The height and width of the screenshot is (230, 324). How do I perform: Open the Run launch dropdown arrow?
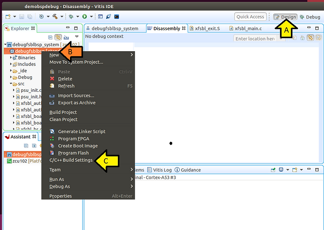[x=91, y=17]
